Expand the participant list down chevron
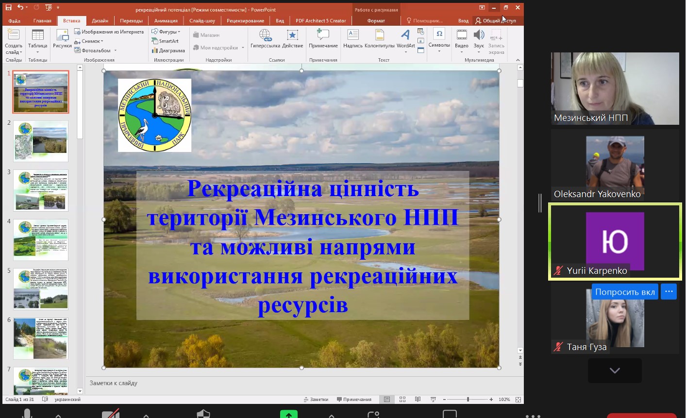 [615, 371]
